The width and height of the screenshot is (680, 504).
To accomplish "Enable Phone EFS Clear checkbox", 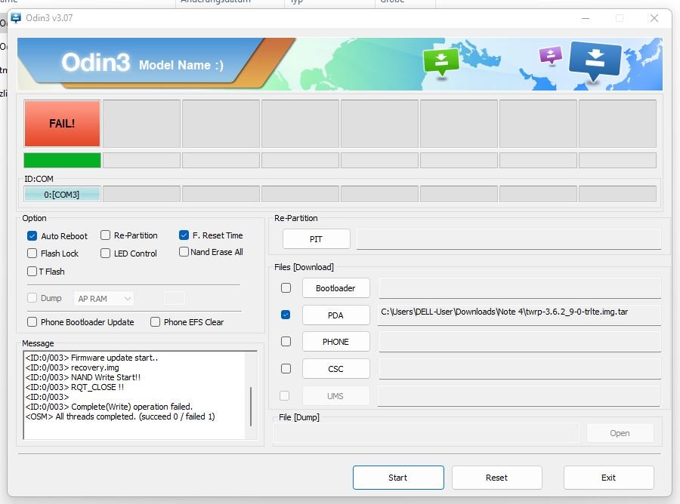I will (x=155, y=322).
